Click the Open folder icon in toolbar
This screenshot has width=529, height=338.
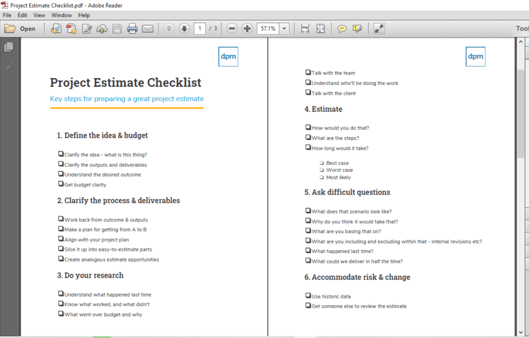[10, 29]
